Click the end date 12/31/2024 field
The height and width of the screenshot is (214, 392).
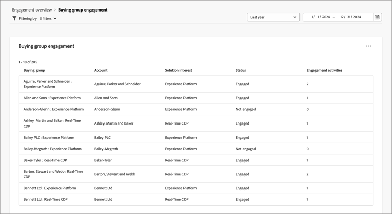[x=351, y=17]
